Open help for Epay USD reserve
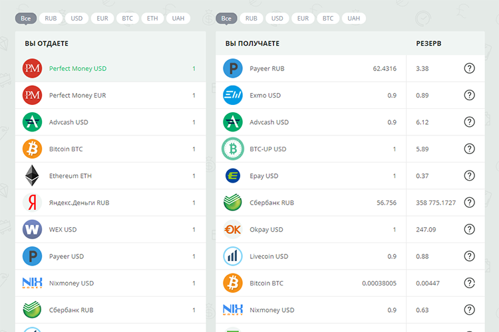This screenshot has height=332, width=499. (x=470, y=176)
